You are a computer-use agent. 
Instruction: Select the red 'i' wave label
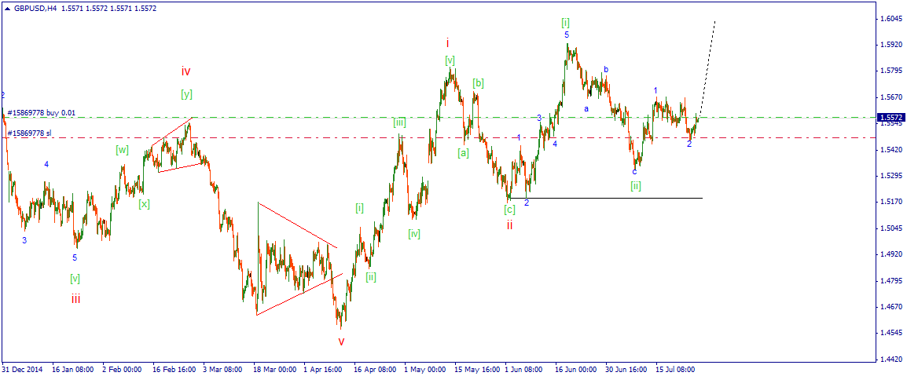click(448, 42)
